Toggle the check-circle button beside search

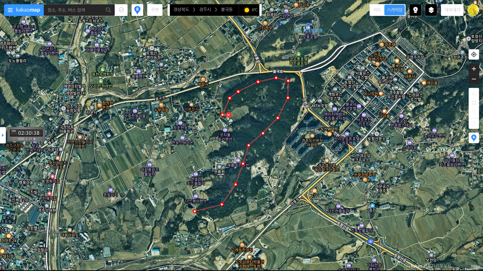(121, 10)
